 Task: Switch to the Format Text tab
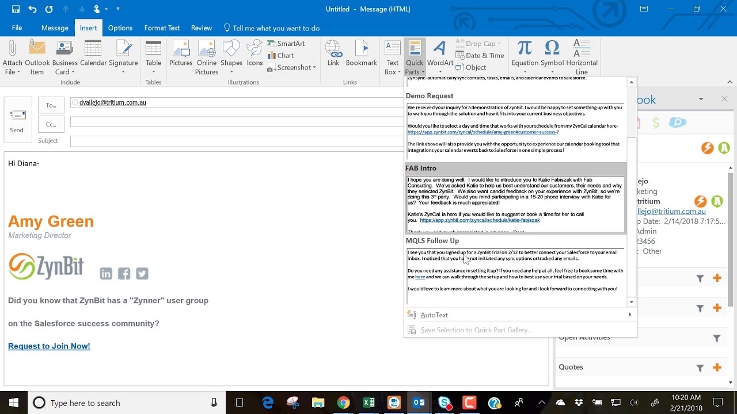pos(162,28)
